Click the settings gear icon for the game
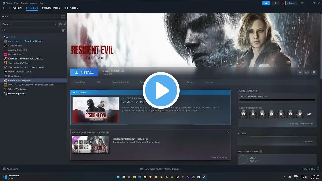The width and height of the screenshot is (322, 181). (x=300, y=72)
